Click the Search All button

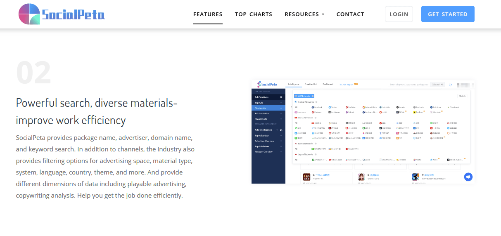point(438,85)
